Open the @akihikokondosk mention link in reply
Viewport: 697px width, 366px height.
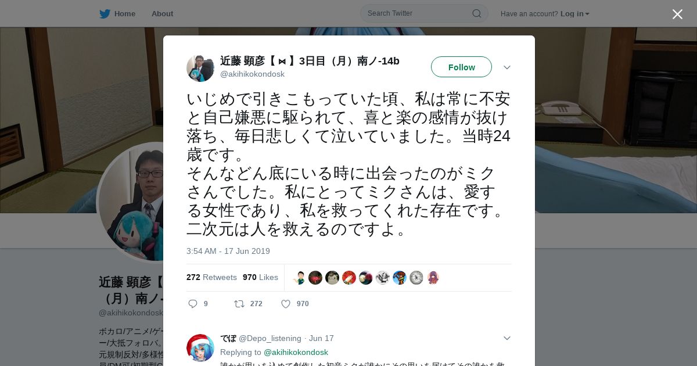click(x=296, y=352)
